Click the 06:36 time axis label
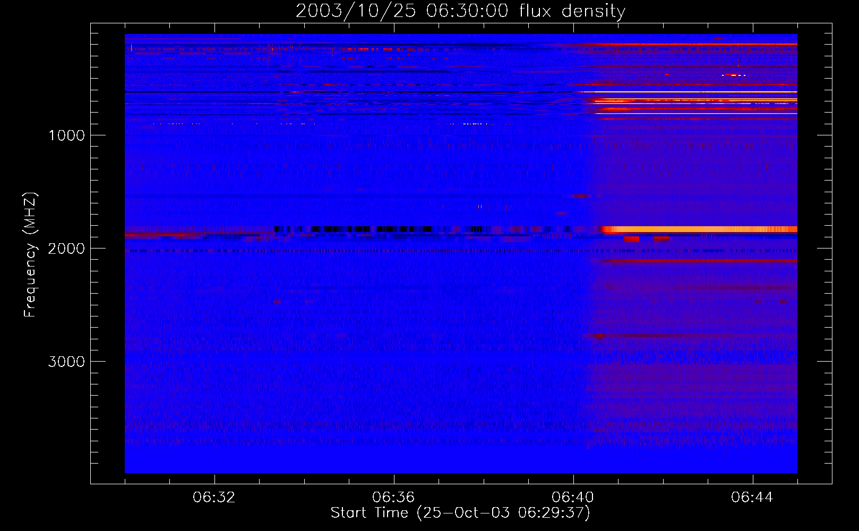Screen dimensions: 859x531 393,498
